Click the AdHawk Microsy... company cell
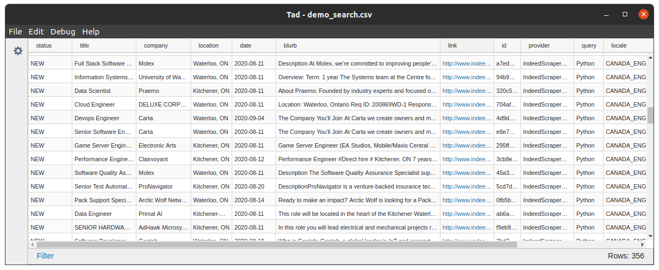 click(x=163, y=227)
